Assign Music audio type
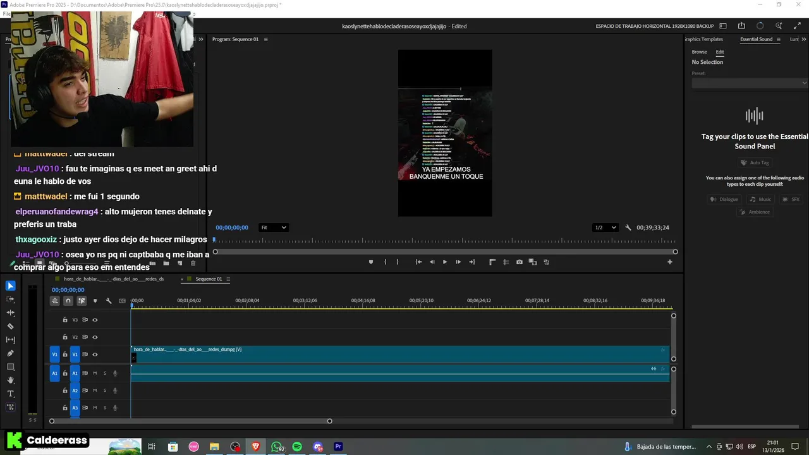Screen dimensions: 809x455 coord(760,199)
